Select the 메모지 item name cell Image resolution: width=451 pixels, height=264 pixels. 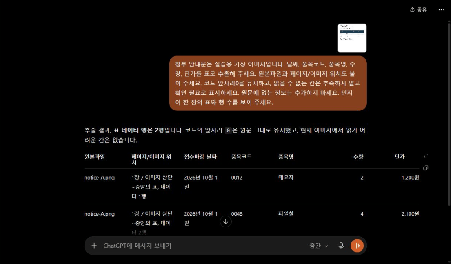286,177
